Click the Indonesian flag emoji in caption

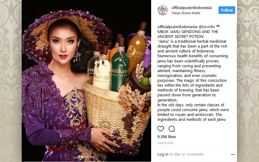click(218, 26)
